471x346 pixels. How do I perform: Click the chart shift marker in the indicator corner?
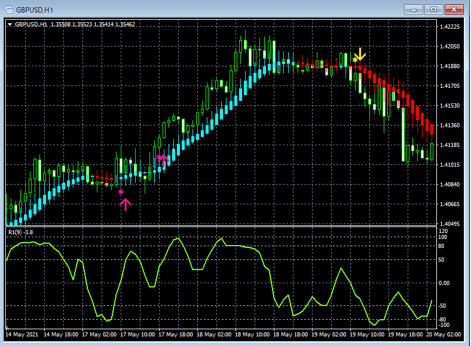8,327
